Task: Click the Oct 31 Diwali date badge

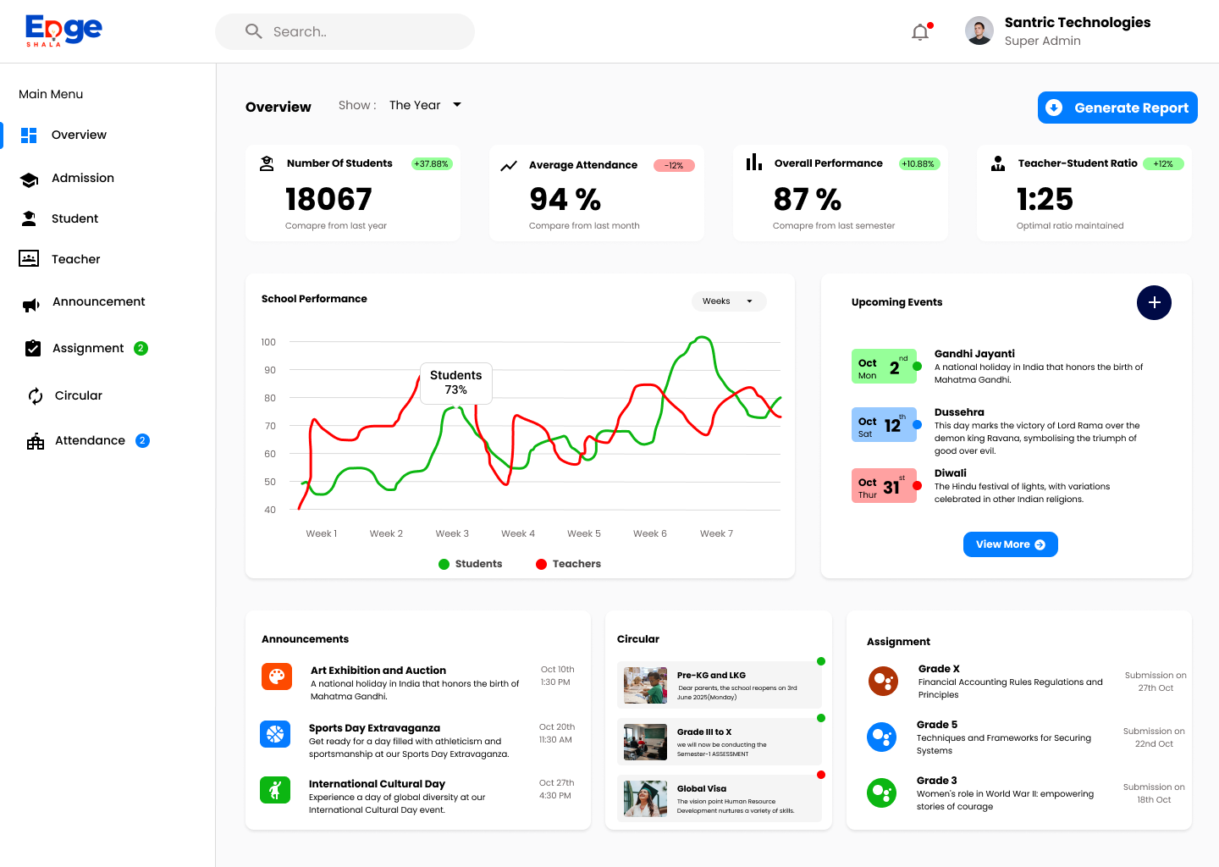Action: [883, 486]
